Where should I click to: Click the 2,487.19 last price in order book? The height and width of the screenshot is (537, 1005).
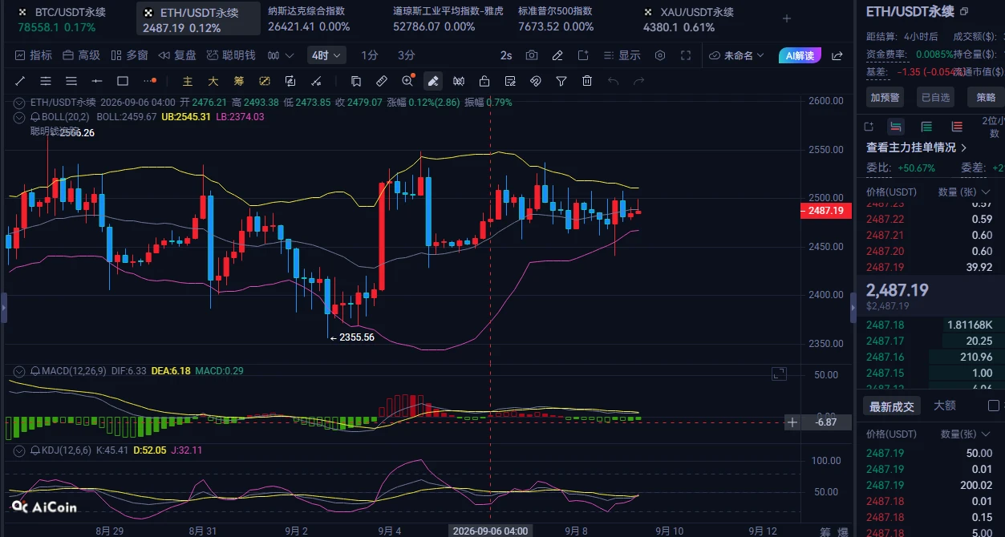[898, 290]
